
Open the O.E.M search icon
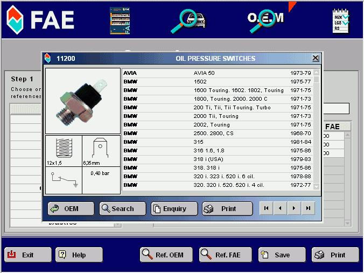pos(266,21)
